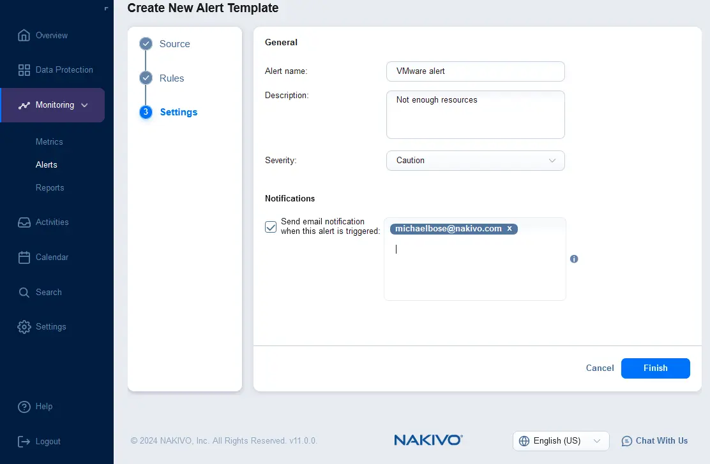Click the michaelbose@nakivo.com email tag

(448, 229)
